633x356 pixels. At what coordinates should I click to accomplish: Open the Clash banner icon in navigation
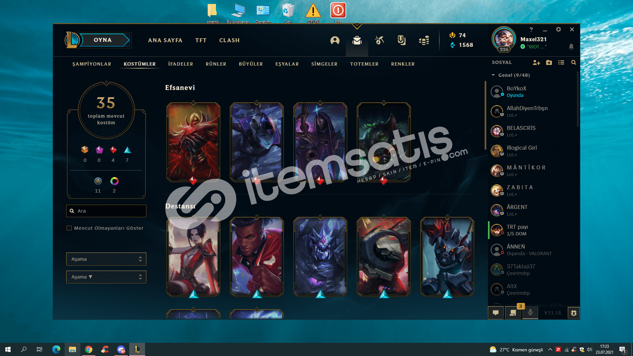click(x=402, y=41)
